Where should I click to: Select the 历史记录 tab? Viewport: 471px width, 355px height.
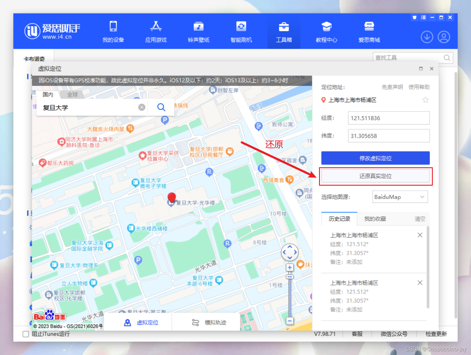pyautogui.click(x=339, y=219)
